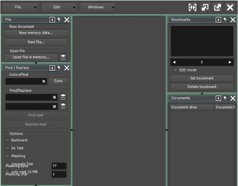Enable the Masking checkbox
Screen dimensions: 238x186
click(7, 156)
